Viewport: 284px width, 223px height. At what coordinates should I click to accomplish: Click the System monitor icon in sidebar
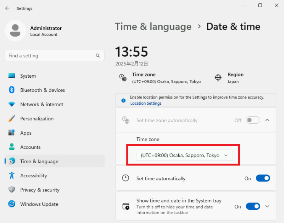(11, 76)
